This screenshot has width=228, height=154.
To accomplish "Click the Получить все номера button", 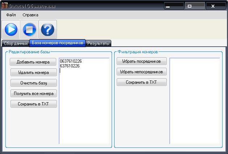I will (x=34, y=93).
